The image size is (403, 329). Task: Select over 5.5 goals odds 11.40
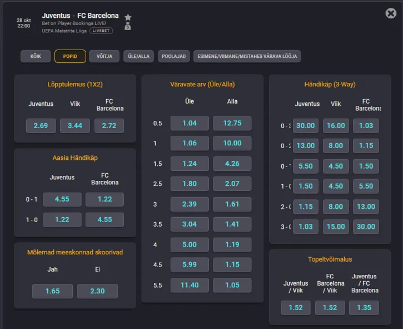190,286
